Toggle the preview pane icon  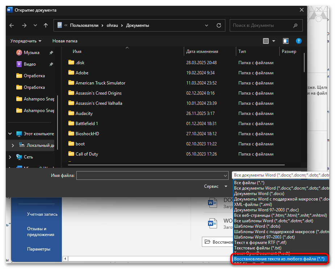286,41
